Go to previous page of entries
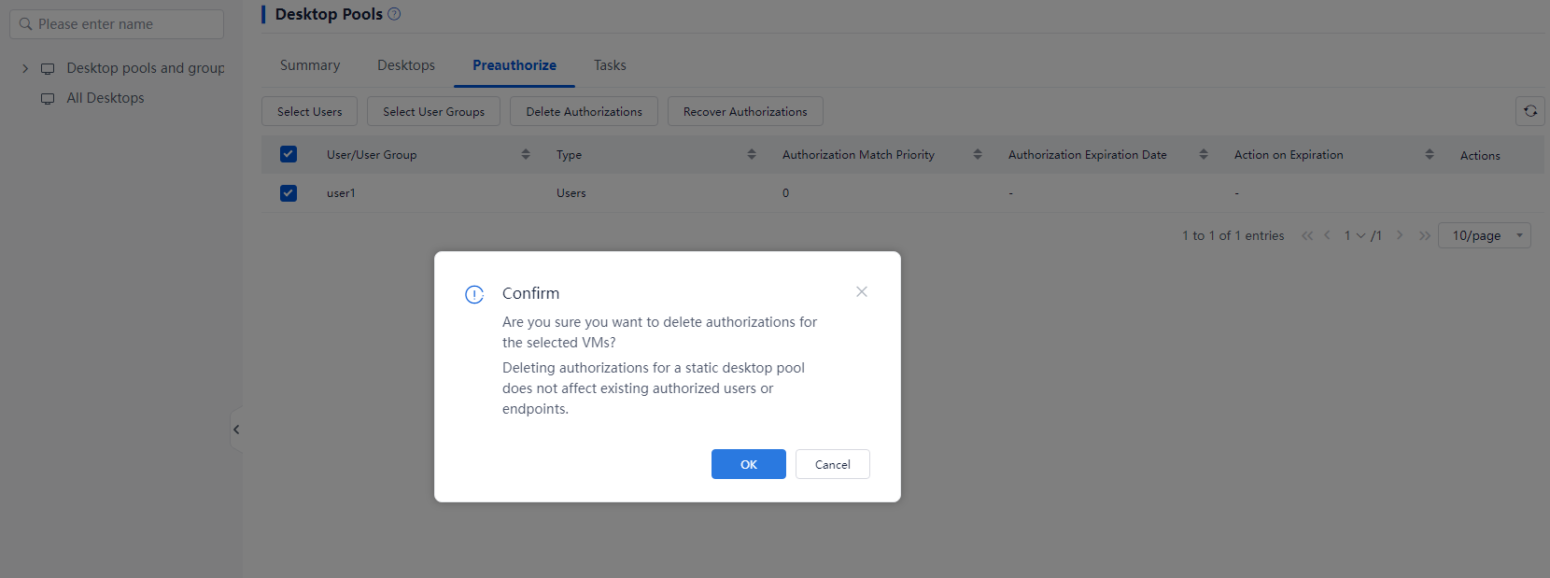Image resolution: width=1550 pixels, height=578 pixels. [1327, 235]
